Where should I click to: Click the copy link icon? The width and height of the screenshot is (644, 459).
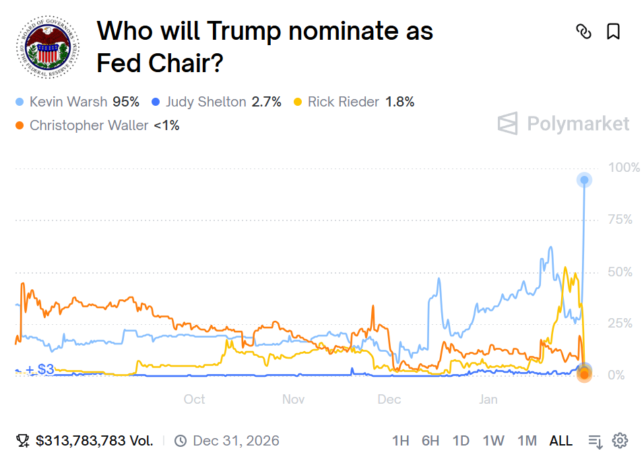click(x=583, y=31)
